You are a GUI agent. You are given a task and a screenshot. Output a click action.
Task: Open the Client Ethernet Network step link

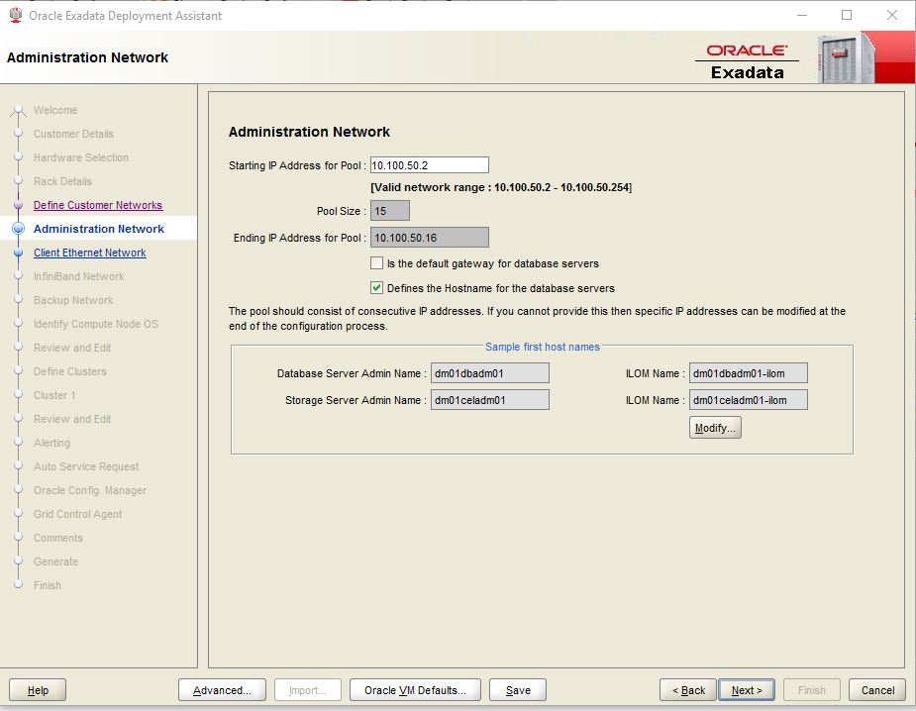(x=90, y=253)
